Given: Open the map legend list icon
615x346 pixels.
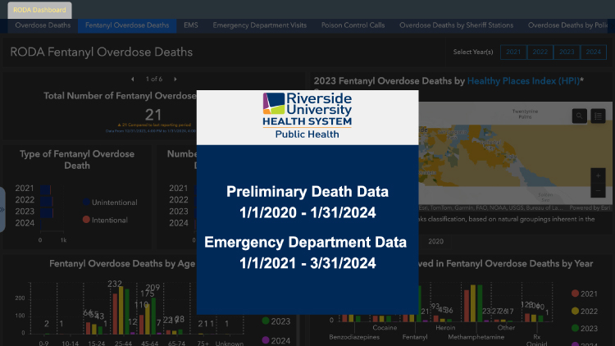Looking at the screenshot, I should (x=598, y=116).
